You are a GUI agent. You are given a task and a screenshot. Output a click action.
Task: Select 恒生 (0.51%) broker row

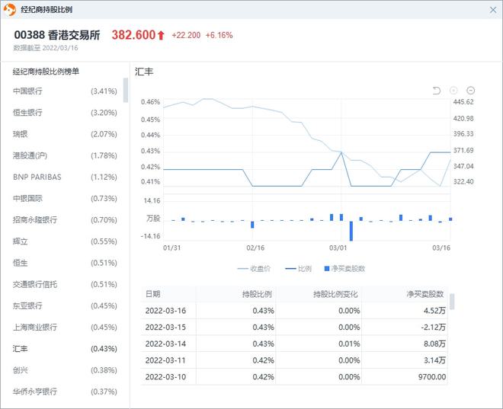65,263
